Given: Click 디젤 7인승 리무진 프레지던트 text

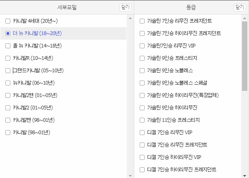Looking at the screenshot, I should pyautogui.click(x=177, y=145).
